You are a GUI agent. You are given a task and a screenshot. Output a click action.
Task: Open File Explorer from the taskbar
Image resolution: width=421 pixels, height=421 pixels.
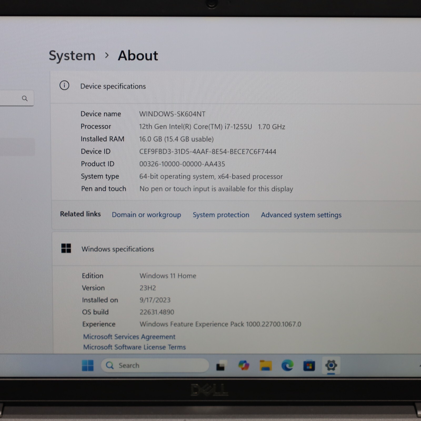coord(265,365)
